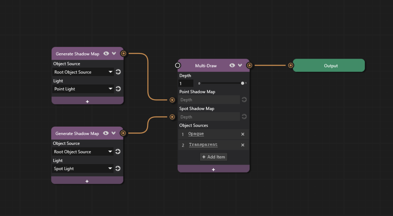Click arrow icon beside Point Shadow Map field
393x216 pixels.
click(244, 100)
